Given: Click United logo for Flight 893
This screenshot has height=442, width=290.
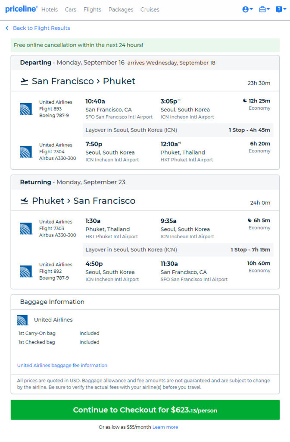Looking at the screenshot, I should (x=26, y=109).
